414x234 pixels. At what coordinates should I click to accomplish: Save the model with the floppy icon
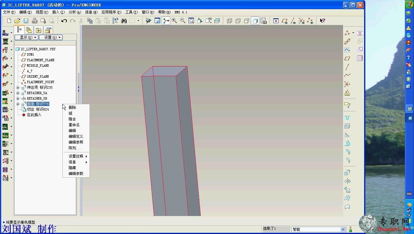[26, 21]
